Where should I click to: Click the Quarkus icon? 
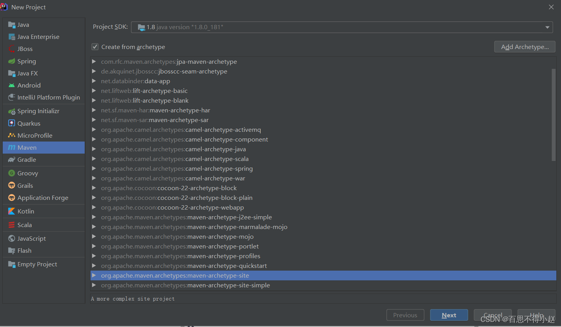coord(12,123)
